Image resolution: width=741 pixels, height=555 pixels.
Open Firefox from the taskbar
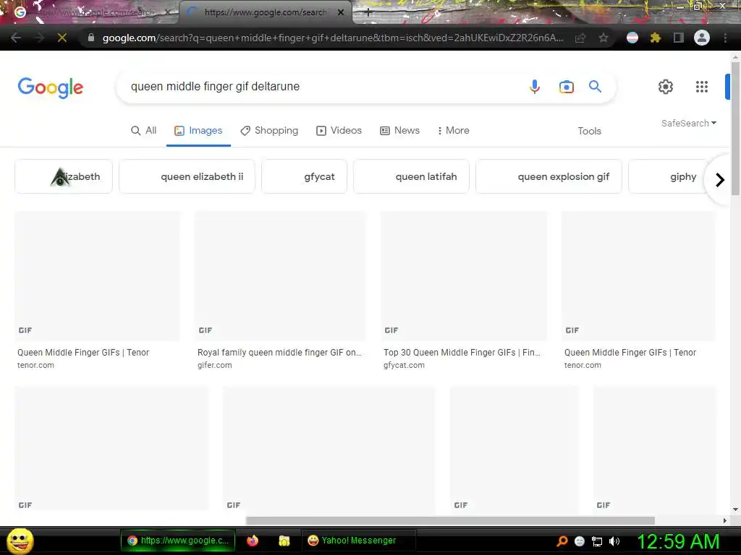[x=253, y=541]
